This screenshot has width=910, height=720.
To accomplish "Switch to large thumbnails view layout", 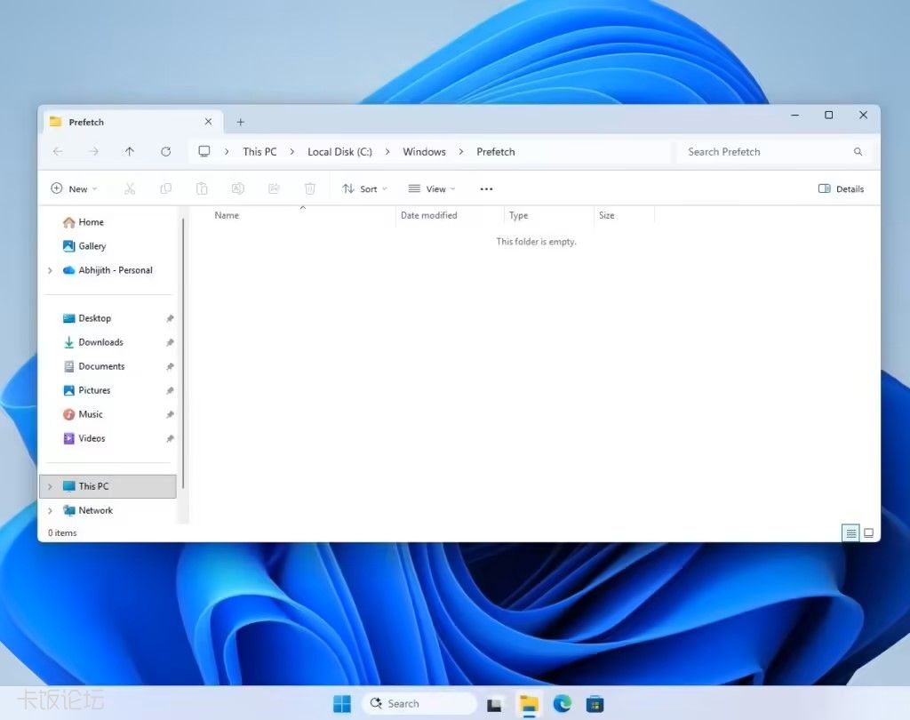I will point(869,533).
